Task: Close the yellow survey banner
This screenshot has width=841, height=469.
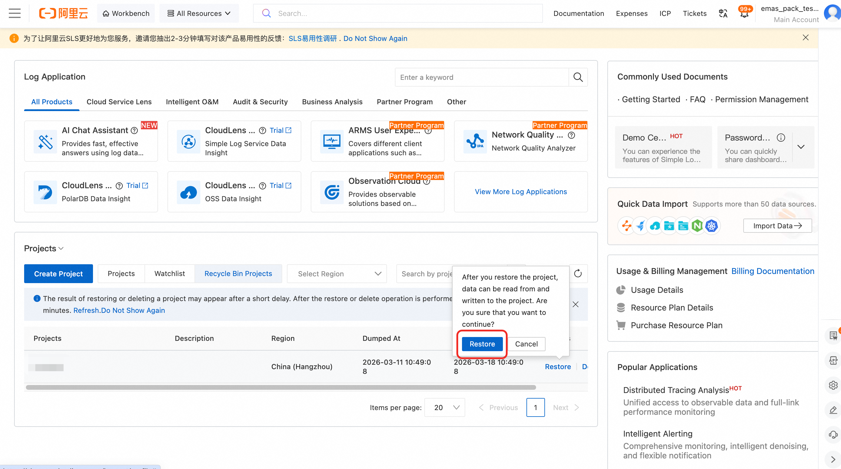Action: coord(805,38)
